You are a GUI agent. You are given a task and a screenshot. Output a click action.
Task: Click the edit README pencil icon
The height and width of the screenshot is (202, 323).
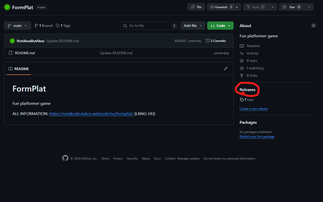coord(225,69)
